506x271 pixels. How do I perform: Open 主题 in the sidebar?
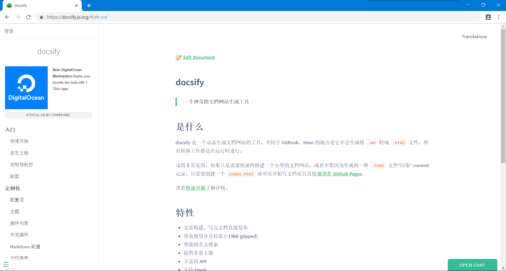point(14,212)
